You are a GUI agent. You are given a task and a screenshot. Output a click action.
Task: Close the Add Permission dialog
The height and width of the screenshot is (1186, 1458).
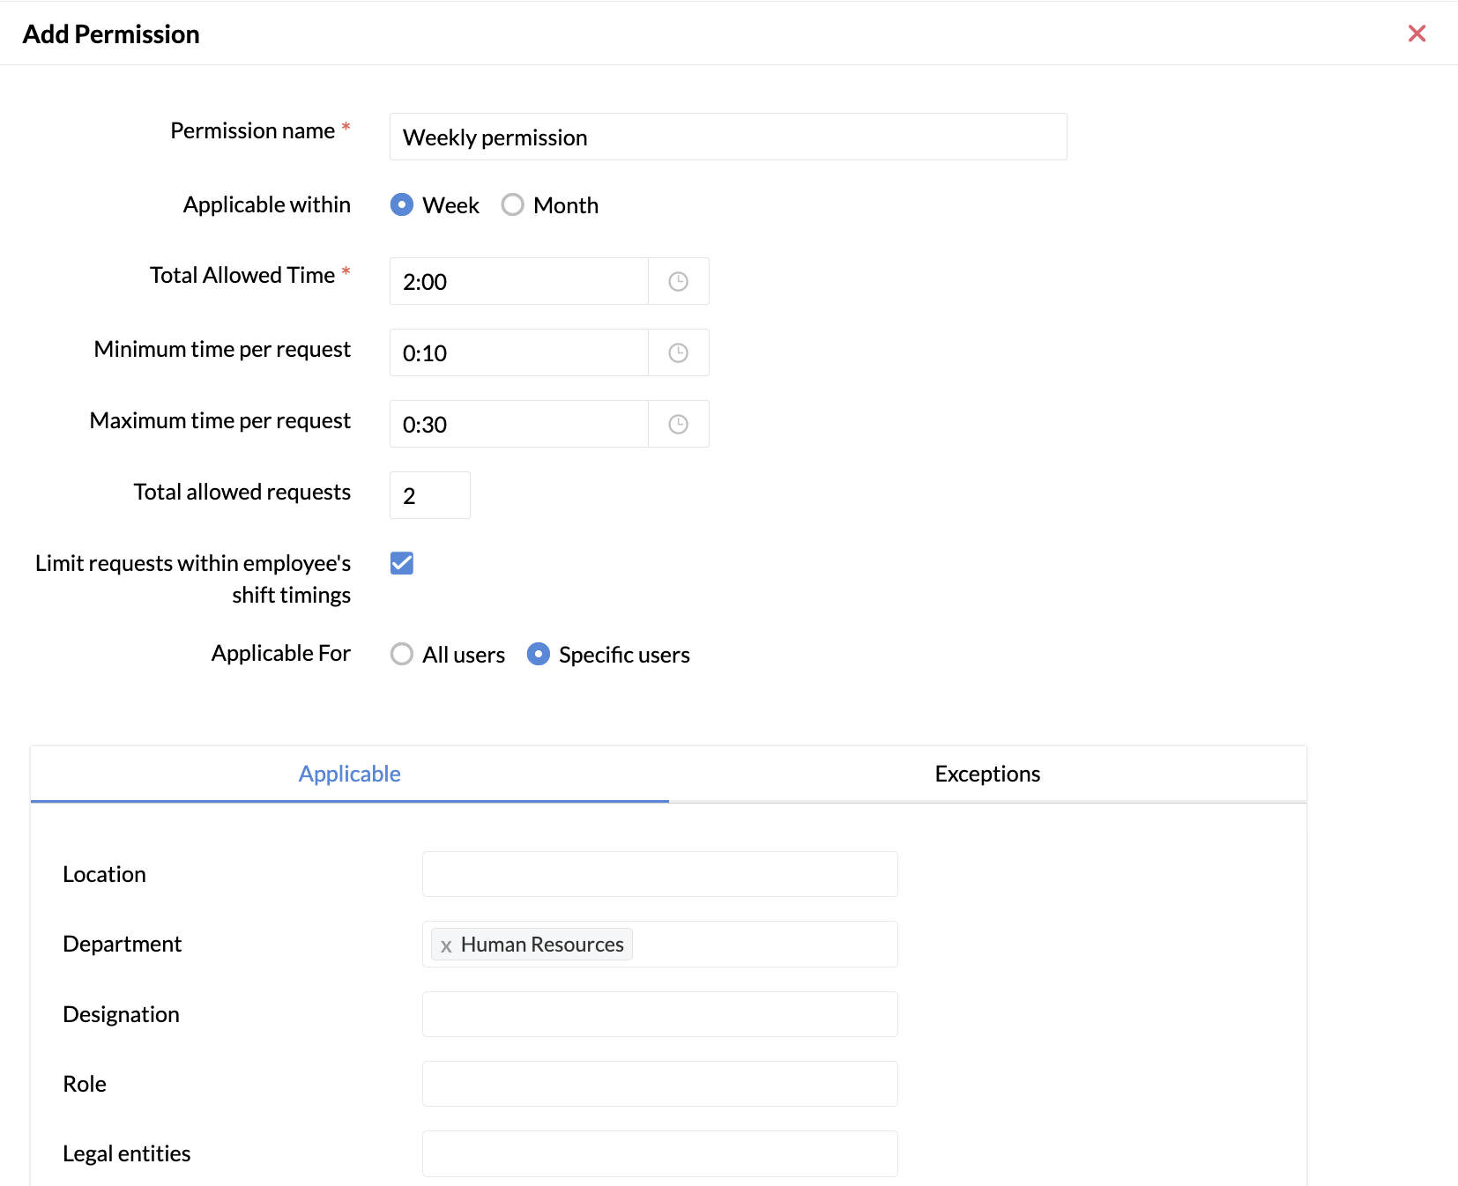click(x=1417, y=33)
